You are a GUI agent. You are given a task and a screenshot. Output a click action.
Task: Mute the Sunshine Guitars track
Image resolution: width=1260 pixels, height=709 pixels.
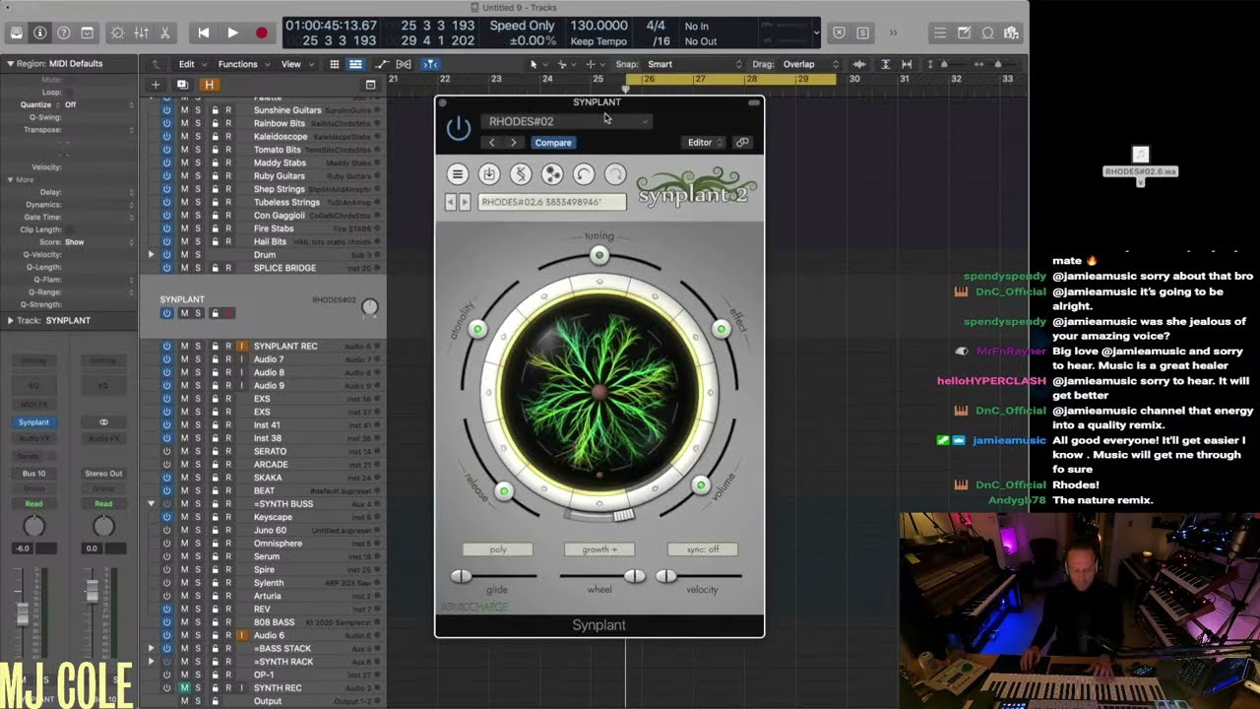(x=183, y=110)
